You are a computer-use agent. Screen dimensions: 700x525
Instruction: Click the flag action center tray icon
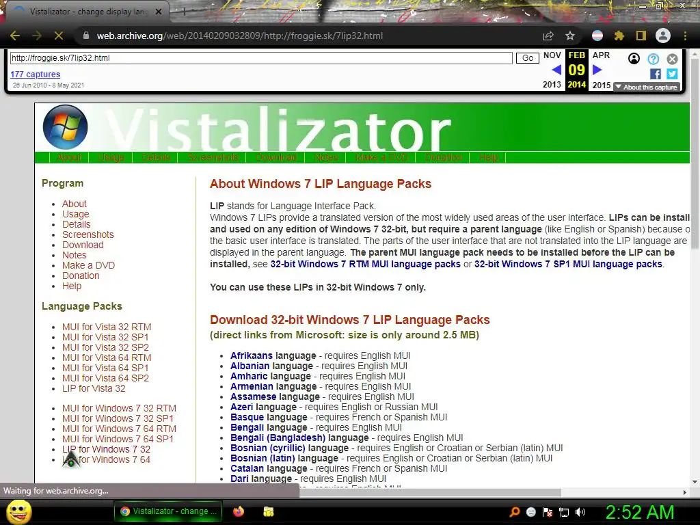548,513
